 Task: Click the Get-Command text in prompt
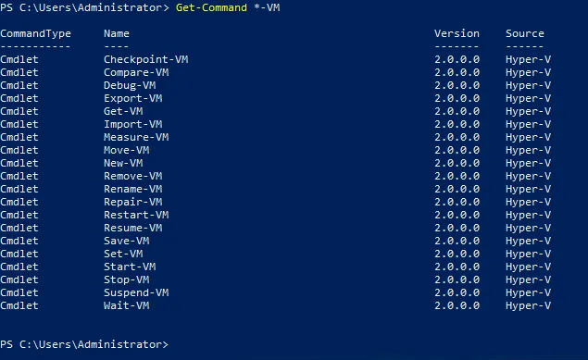[211, 7]
